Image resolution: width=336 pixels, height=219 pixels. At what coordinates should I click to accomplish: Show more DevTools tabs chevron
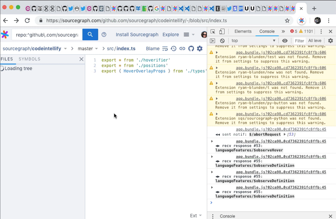click(x=283, y=31)
